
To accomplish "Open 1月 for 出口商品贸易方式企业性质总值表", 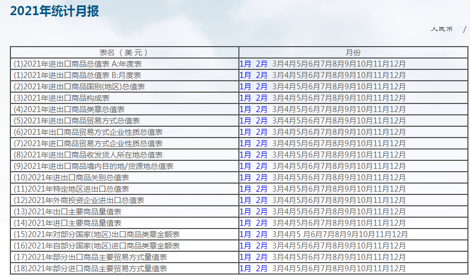I will coord(245,132).
